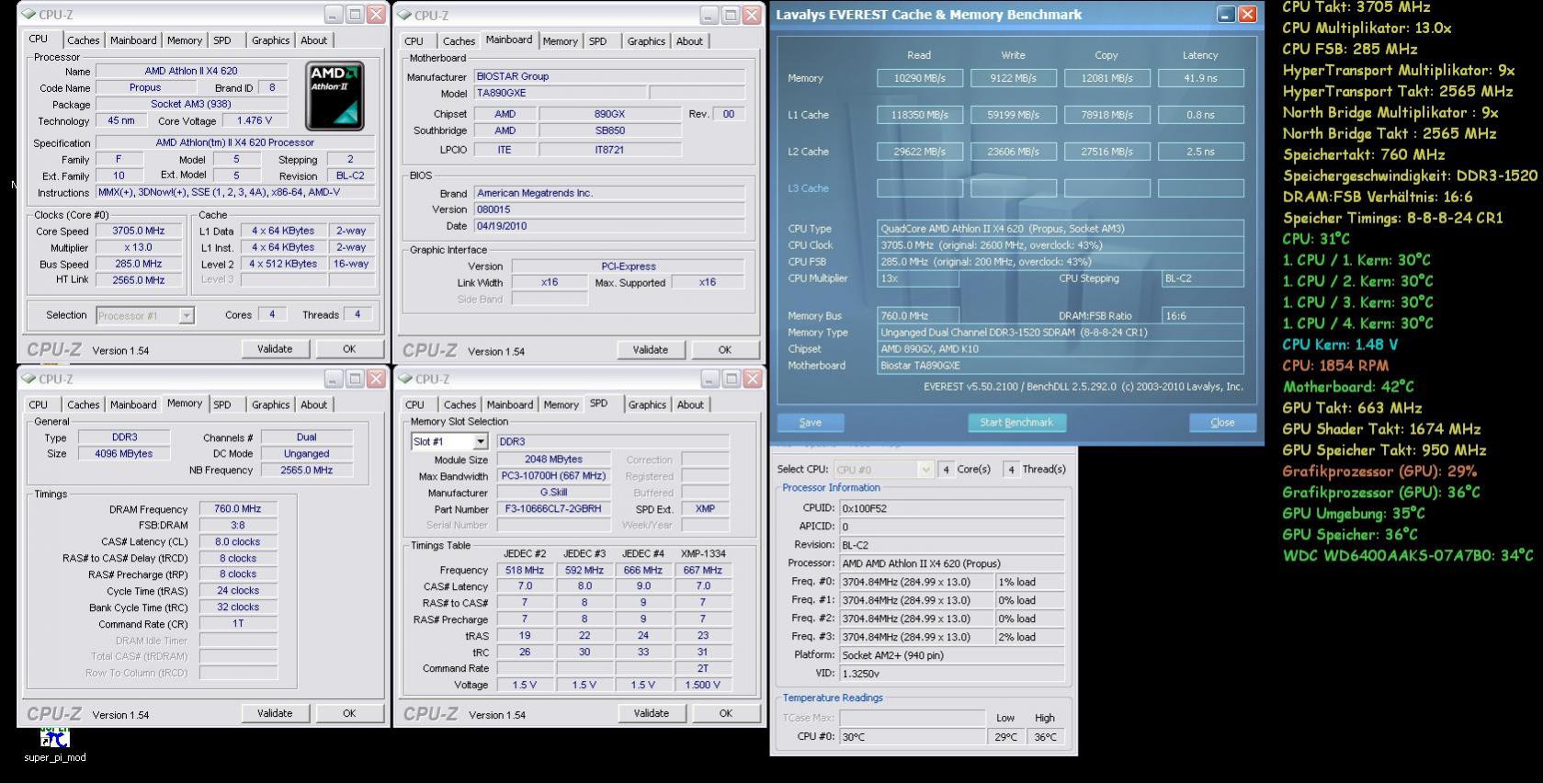Open the Processor #1 selection dropdown

coord(187,315)
